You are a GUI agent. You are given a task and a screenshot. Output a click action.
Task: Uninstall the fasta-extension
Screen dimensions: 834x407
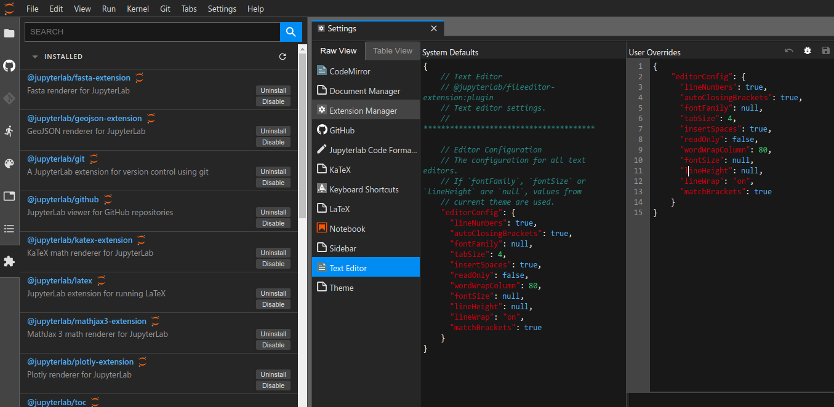pyautogui.click(x=273, y=90)
